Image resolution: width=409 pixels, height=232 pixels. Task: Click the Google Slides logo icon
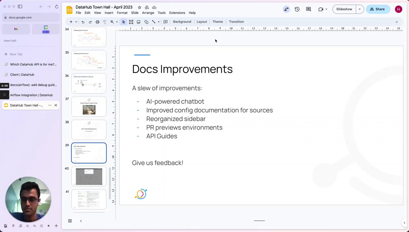69,10
